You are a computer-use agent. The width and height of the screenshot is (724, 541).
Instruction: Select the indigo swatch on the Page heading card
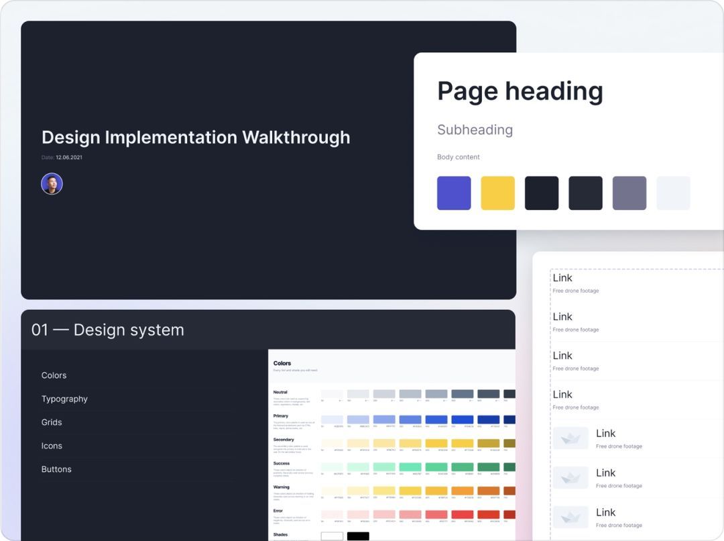454,193
